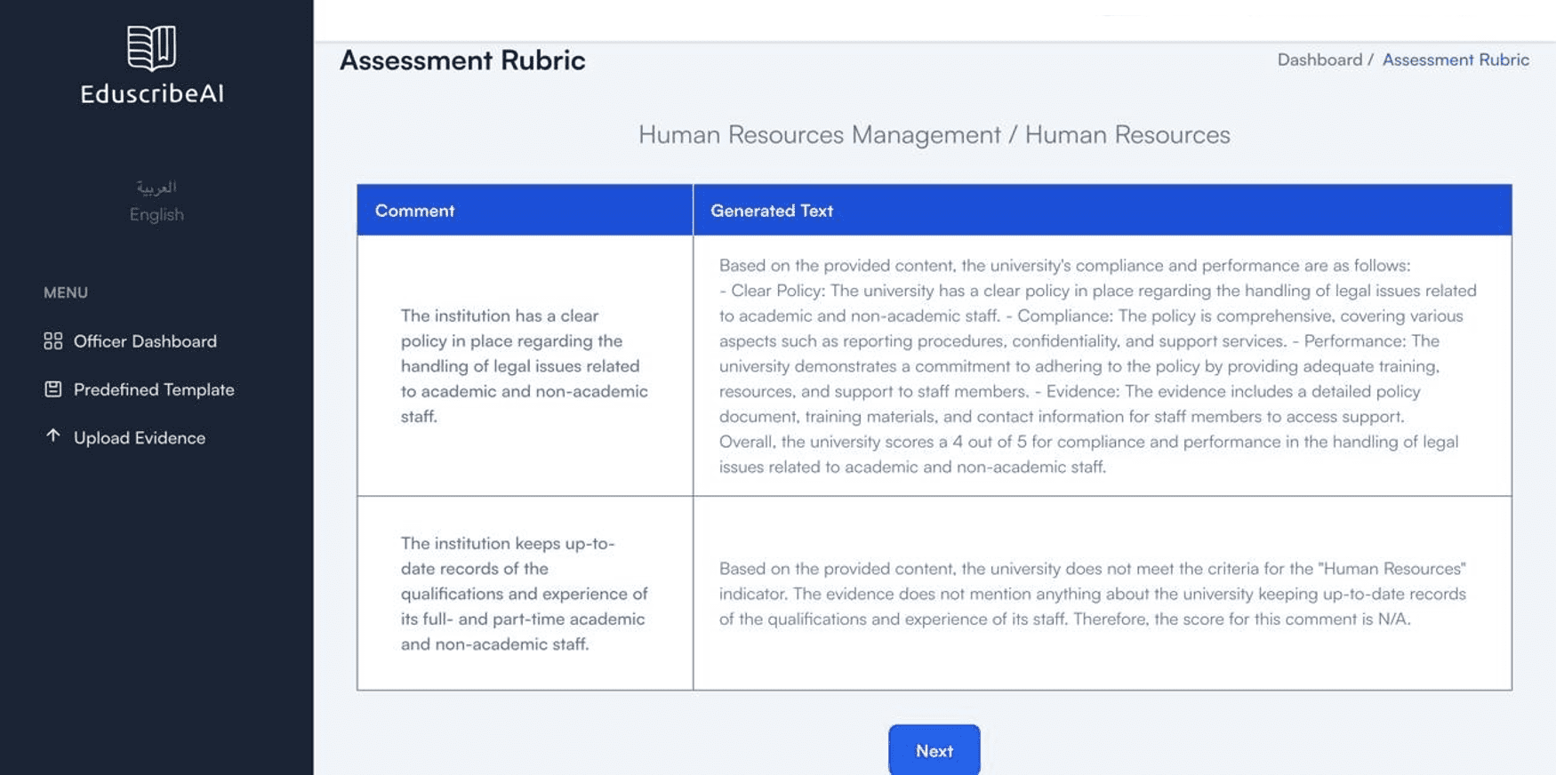
Task: Click the Generated Text column header
Action: pyautogui.click(x=772, y=211)
